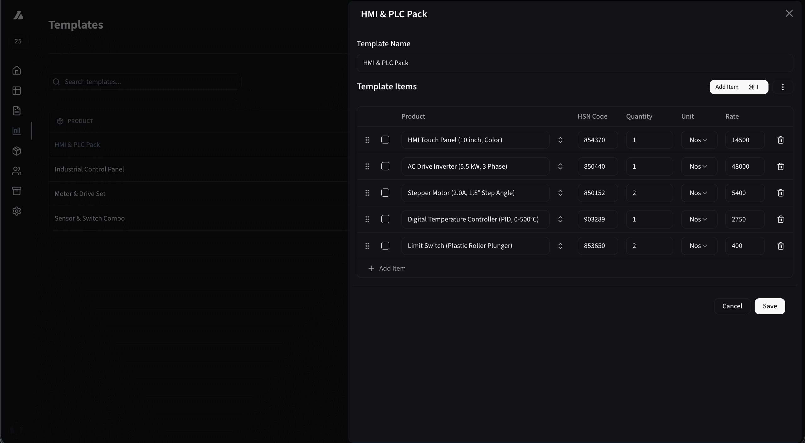
Task: Click the Template Name input field
Action: click(575, 63)
